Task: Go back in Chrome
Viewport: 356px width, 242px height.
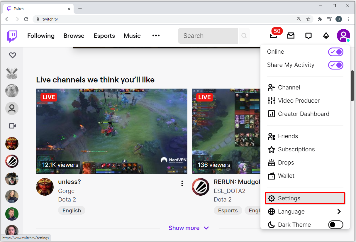Action: click(8, 19)
